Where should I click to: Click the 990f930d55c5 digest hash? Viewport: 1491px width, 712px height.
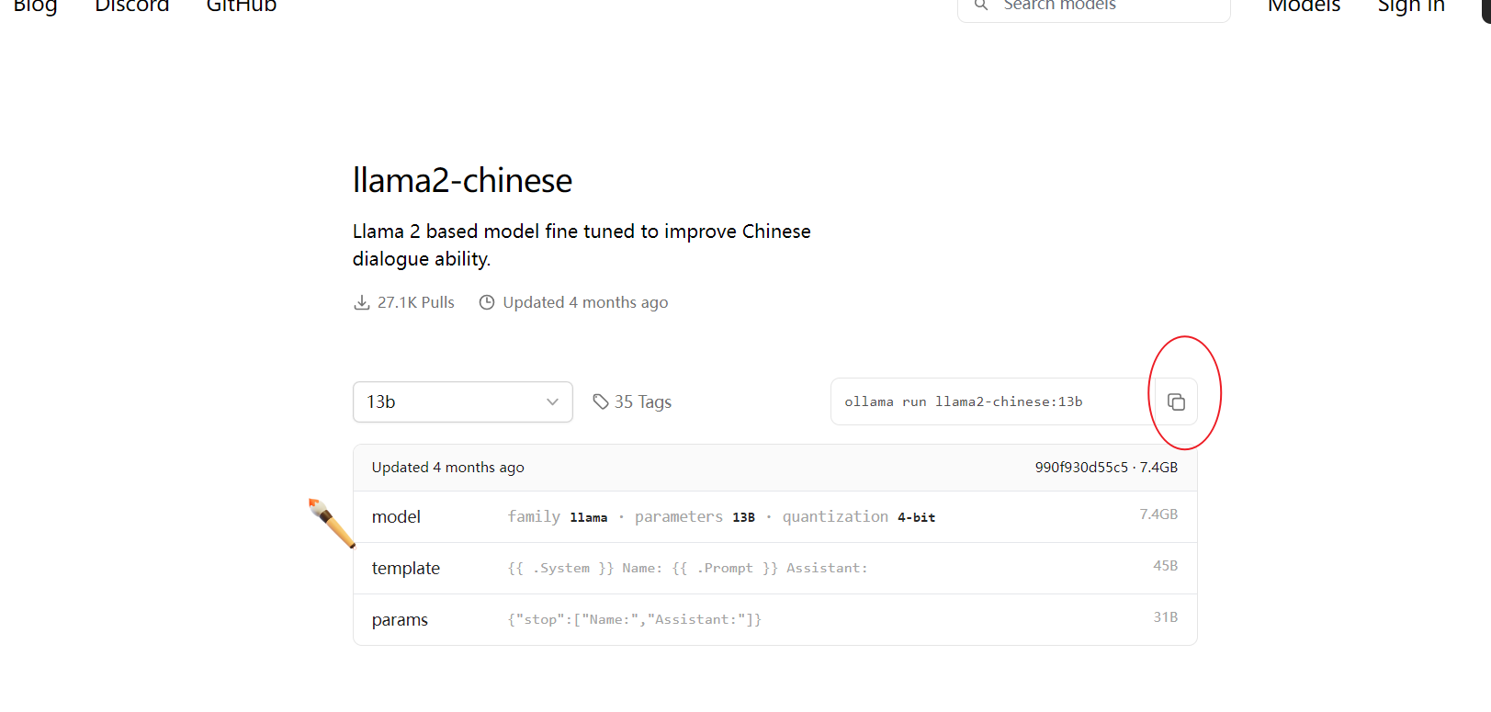coord(1081,467)
